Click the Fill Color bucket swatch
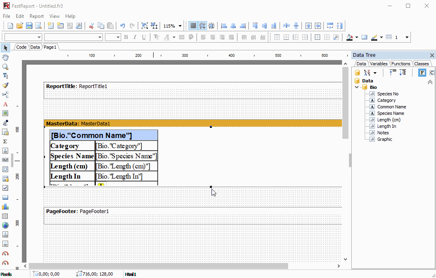Image resolution: width=436 pixels, height=278 pixels. [350, 37]
